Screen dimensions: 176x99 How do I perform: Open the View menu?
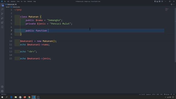pyautogui.click(x=18, y=1)
